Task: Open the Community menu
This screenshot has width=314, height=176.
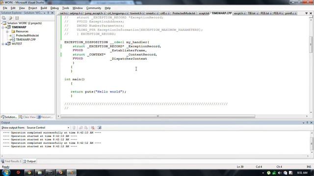Action: (x=94, y=8)
